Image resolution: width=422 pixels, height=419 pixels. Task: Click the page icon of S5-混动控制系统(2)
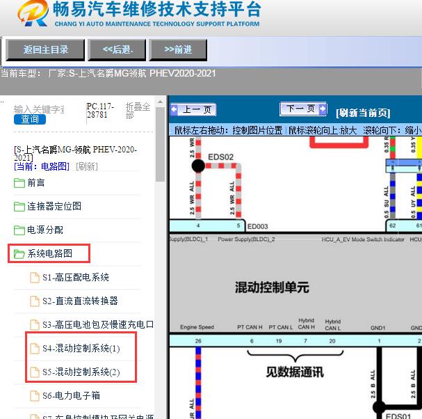[x=35, y=372]
